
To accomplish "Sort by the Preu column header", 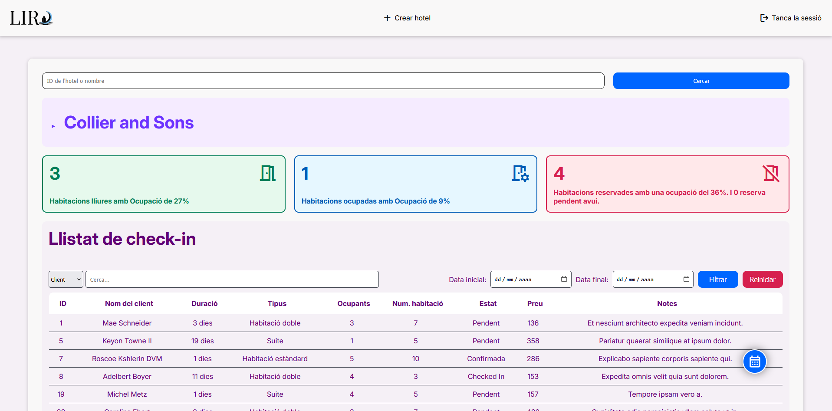I will click(534, 303).
